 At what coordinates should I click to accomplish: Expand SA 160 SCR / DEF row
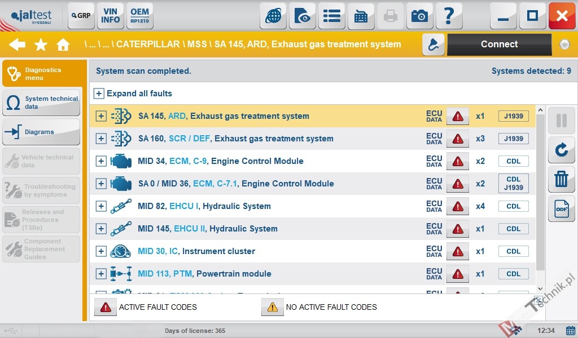pyautogui.click(x=100, y=139)
